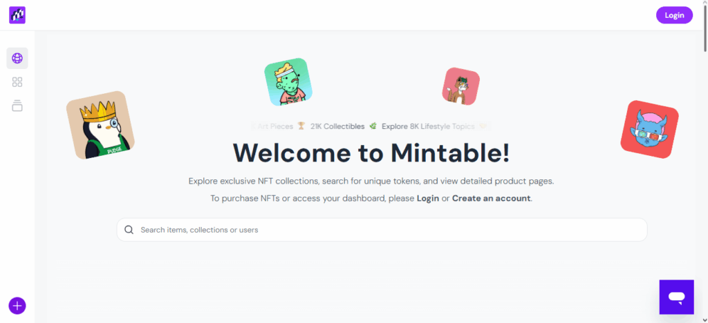708x323 pixels.
Task: Click the Explore 8K Lifestyle Topics text
Action: [428, 126]
